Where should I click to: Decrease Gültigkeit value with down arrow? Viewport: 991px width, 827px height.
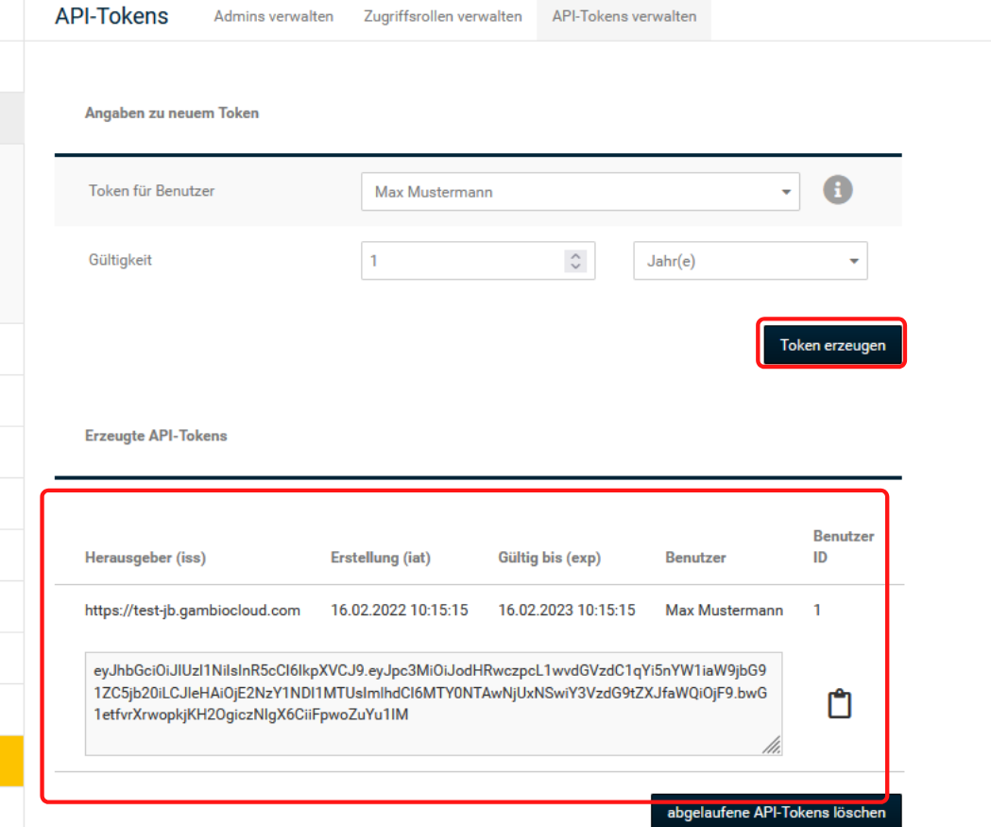click(x=575, y=267)
